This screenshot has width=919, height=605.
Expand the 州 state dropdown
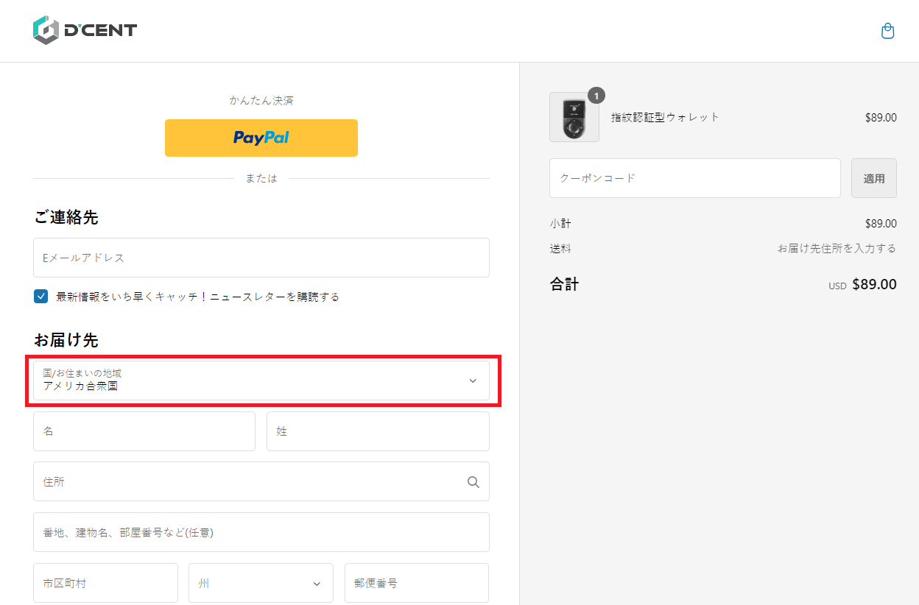point(261,583)
